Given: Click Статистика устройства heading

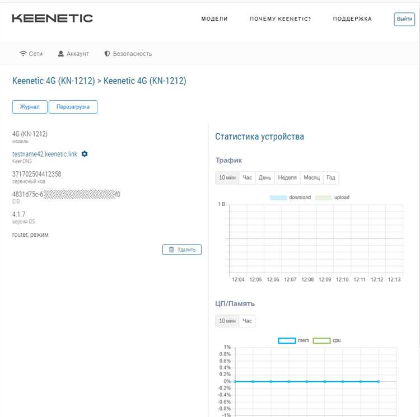Looking at the screenshot, I should point(259,137).
